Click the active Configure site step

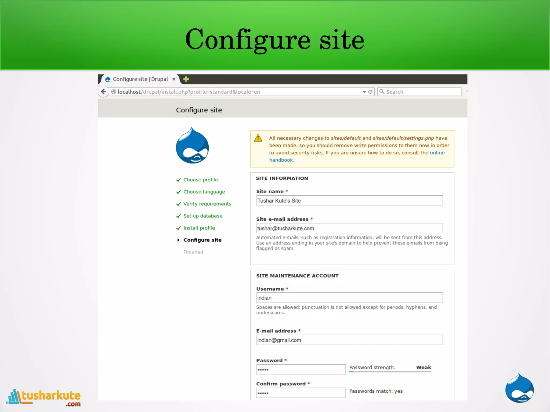(202, 240)
